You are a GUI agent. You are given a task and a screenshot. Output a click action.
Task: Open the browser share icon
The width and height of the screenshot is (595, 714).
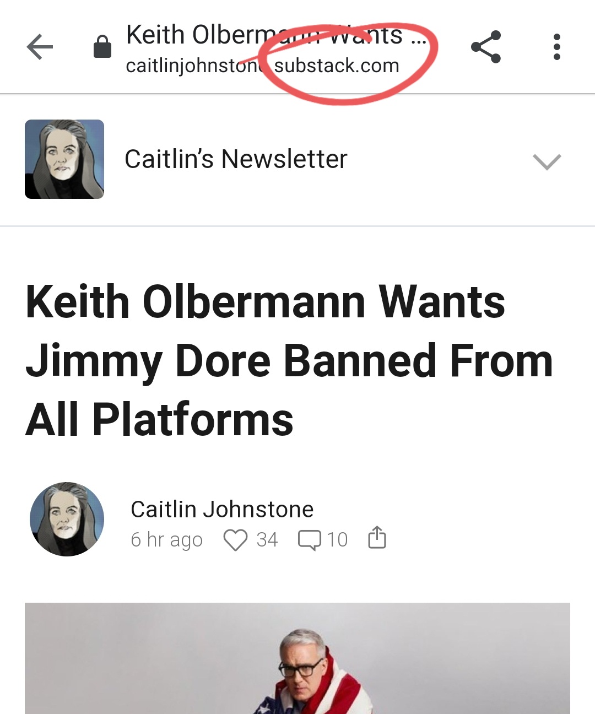[486, 47]
